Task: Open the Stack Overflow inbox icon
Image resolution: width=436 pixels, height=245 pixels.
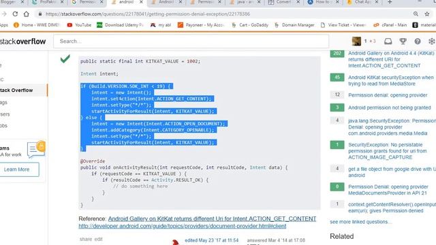Action: tap(388, 42)
